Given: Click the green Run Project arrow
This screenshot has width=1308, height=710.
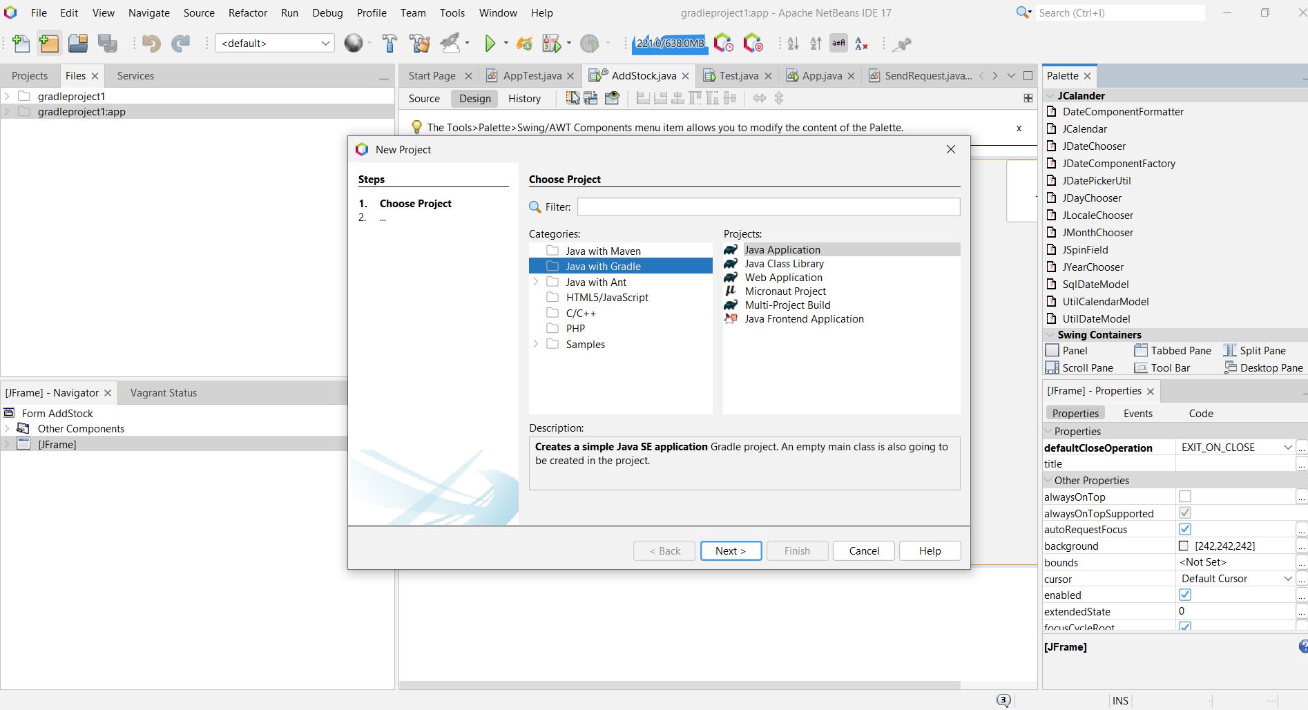Looking at the screenshot, I should [x=490, y=44].
